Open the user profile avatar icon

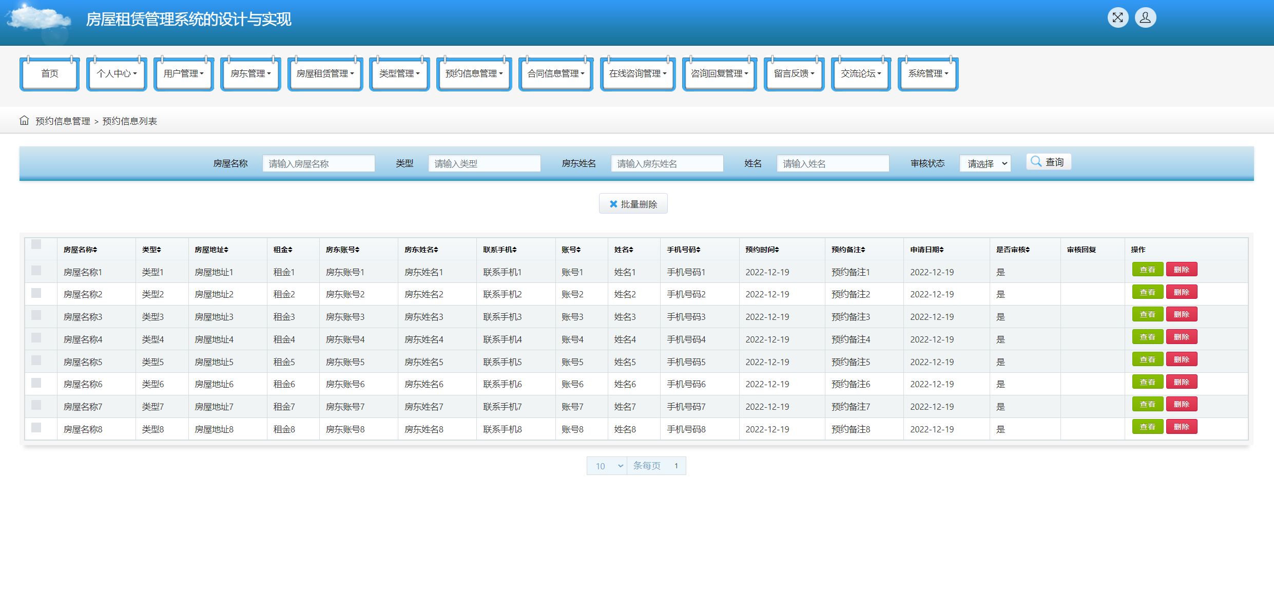(x=1145, y=18)
